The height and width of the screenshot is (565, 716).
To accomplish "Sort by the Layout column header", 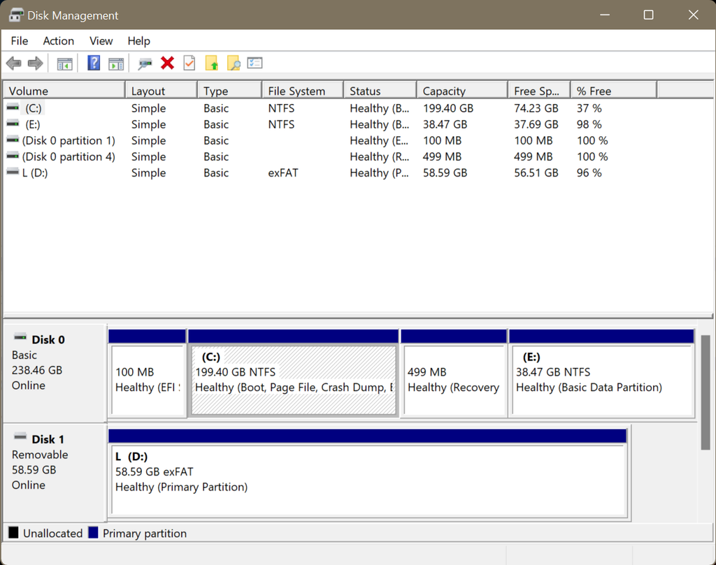I will tap(162, 91).
